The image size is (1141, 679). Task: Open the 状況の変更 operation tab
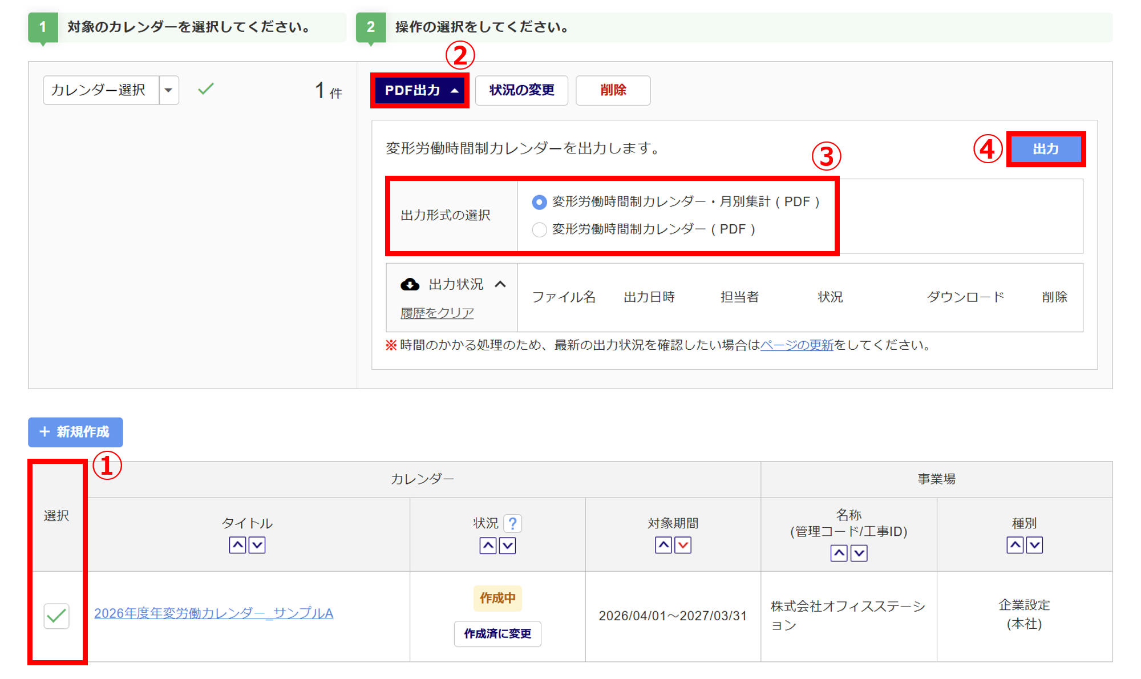(521, 90)
